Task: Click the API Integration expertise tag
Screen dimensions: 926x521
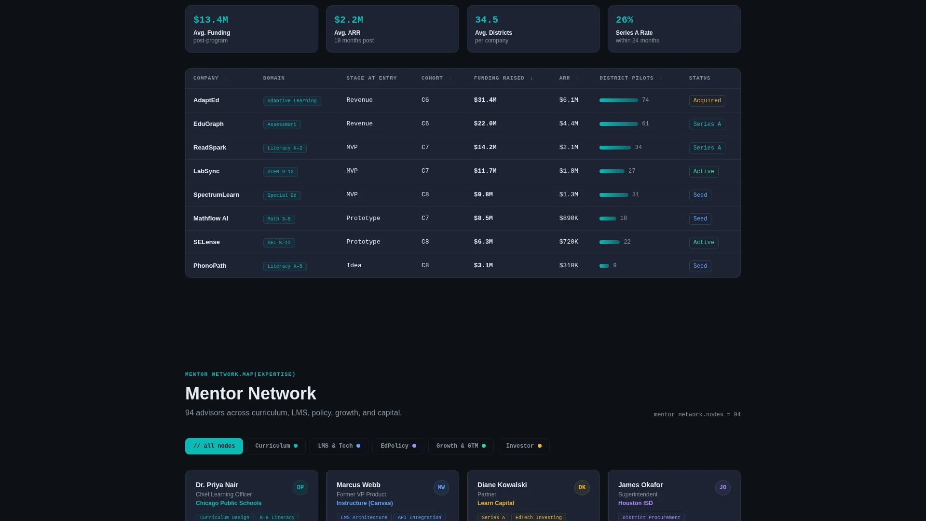Action: click(420, 517)
